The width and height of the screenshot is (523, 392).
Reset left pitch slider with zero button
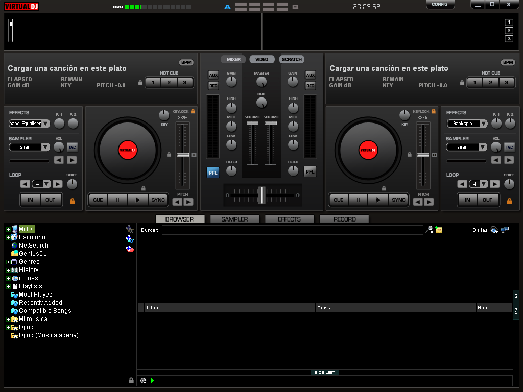tap(194, 155)
